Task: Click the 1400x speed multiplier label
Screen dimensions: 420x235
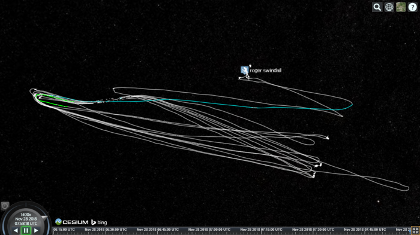Action: pyautogui.click(x=26, y=215)
